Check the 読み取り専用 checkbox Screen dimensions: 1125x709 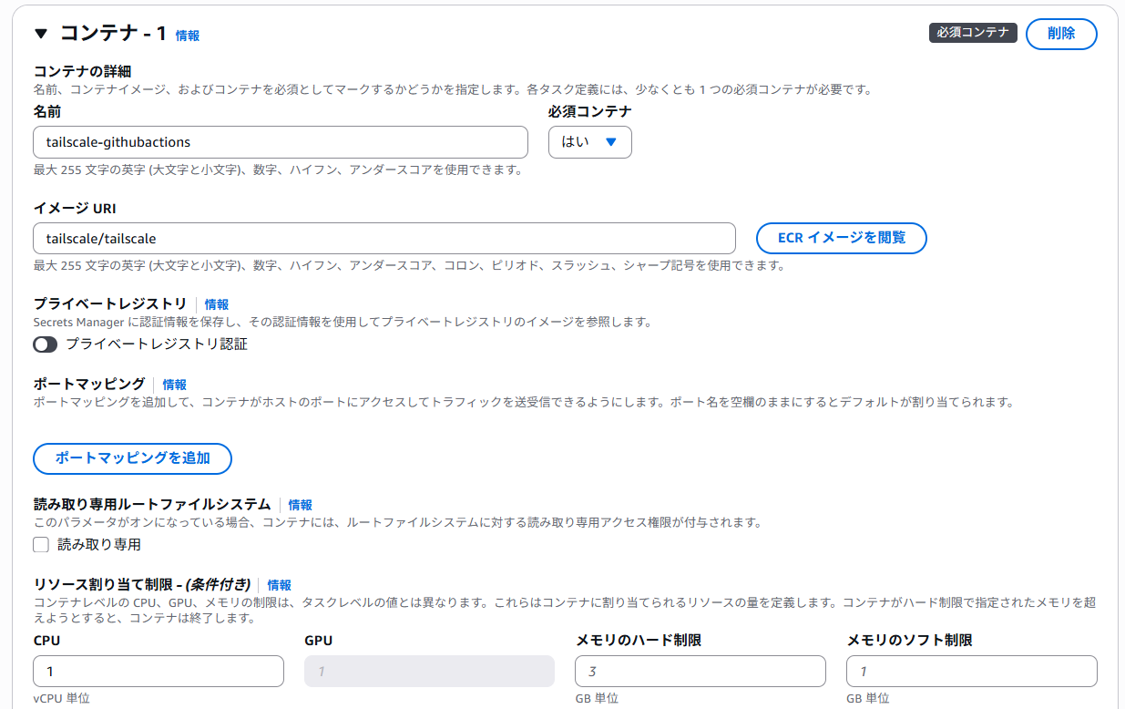pyautogui.click(x=40, y=544)
